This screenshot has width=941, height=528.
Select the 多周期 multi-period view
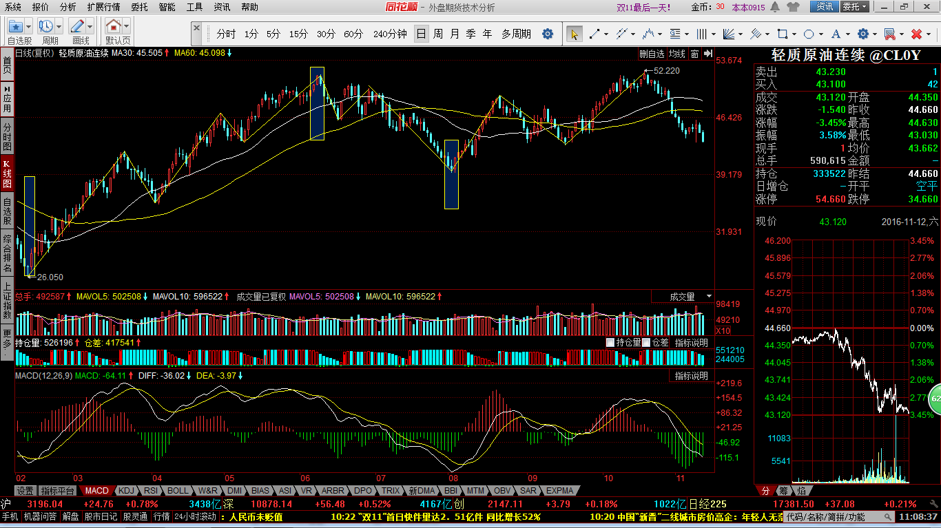(516, 34)
